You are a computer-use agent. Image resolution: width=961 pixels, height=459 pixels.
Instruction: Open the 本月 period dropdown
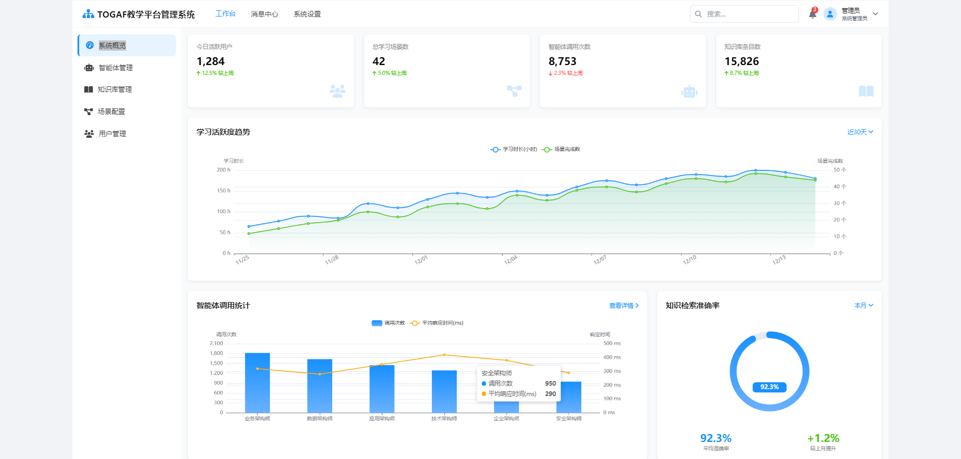pos(864,306)
